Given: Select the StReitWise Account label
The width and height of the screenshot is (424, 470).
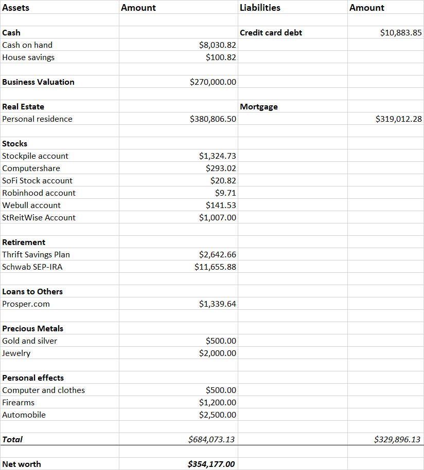Looking at the screenshot, I should click(39, 218).
